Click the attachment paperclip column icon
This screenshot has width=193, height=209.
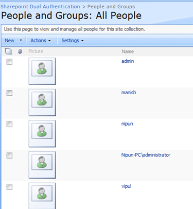(20, 51)
